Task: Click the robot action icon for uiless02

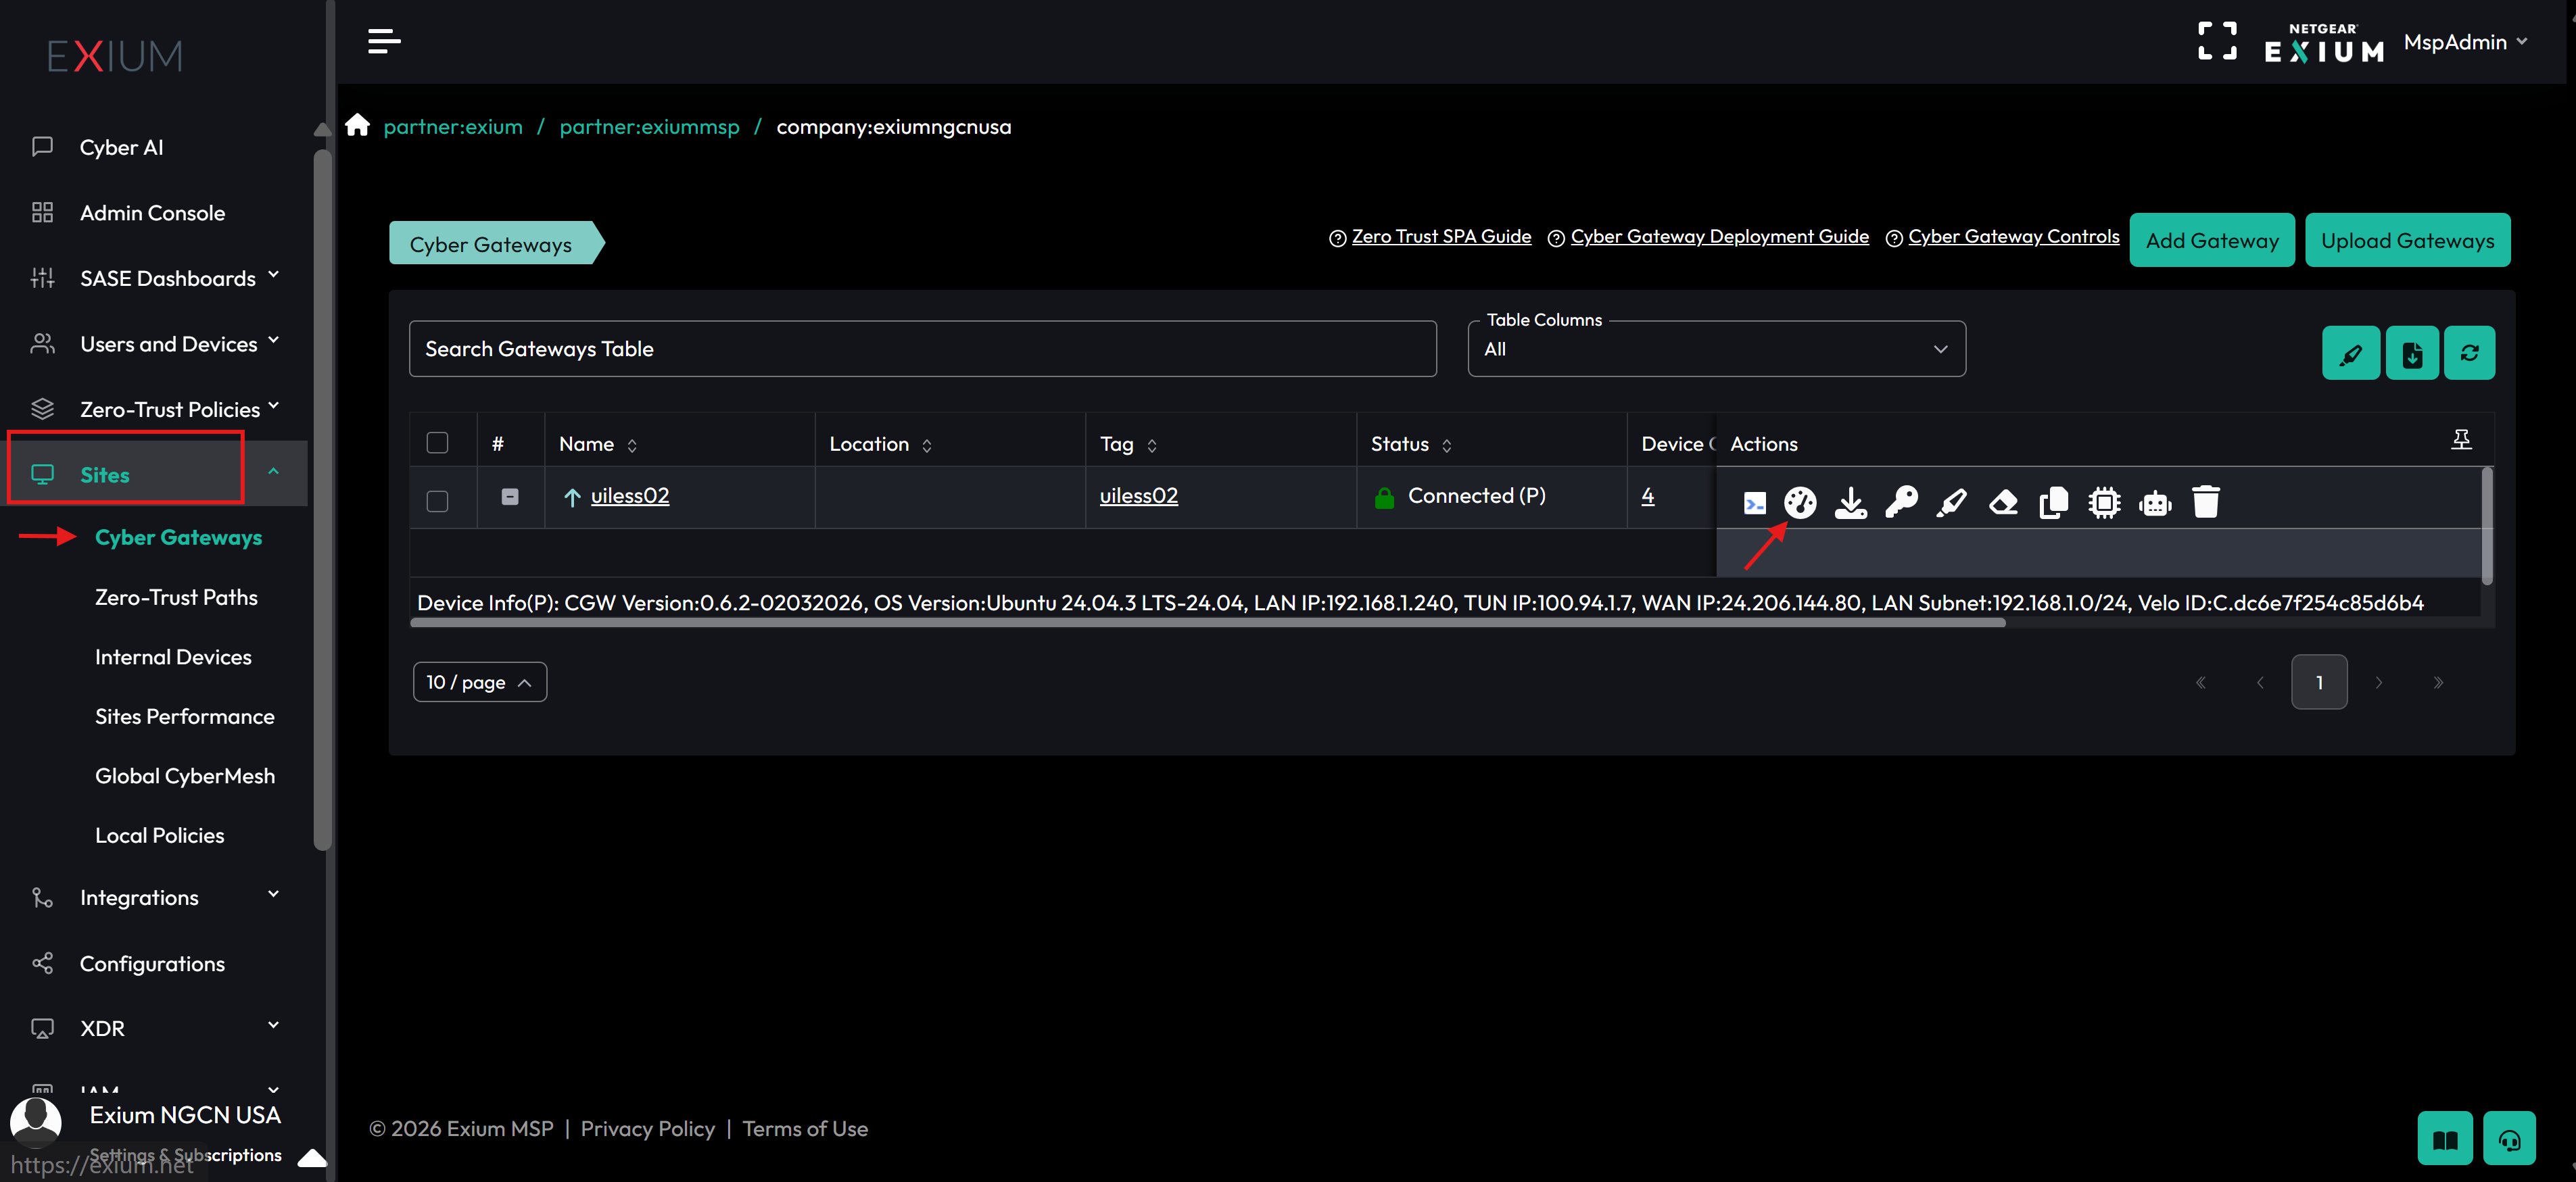Action: [2155, 503]
